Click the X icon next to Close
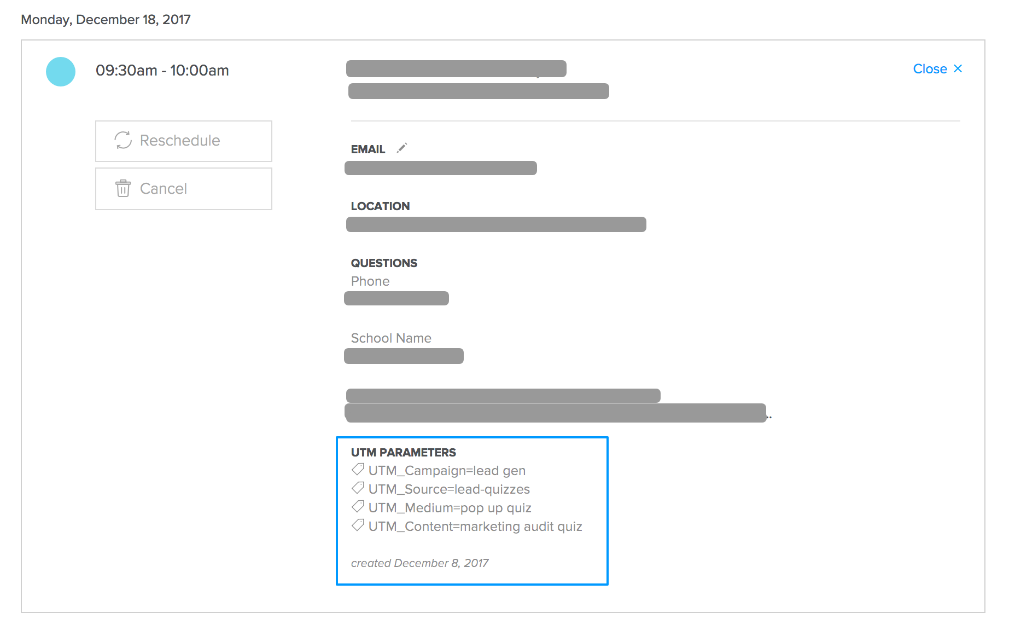 [x=958, y=68]
